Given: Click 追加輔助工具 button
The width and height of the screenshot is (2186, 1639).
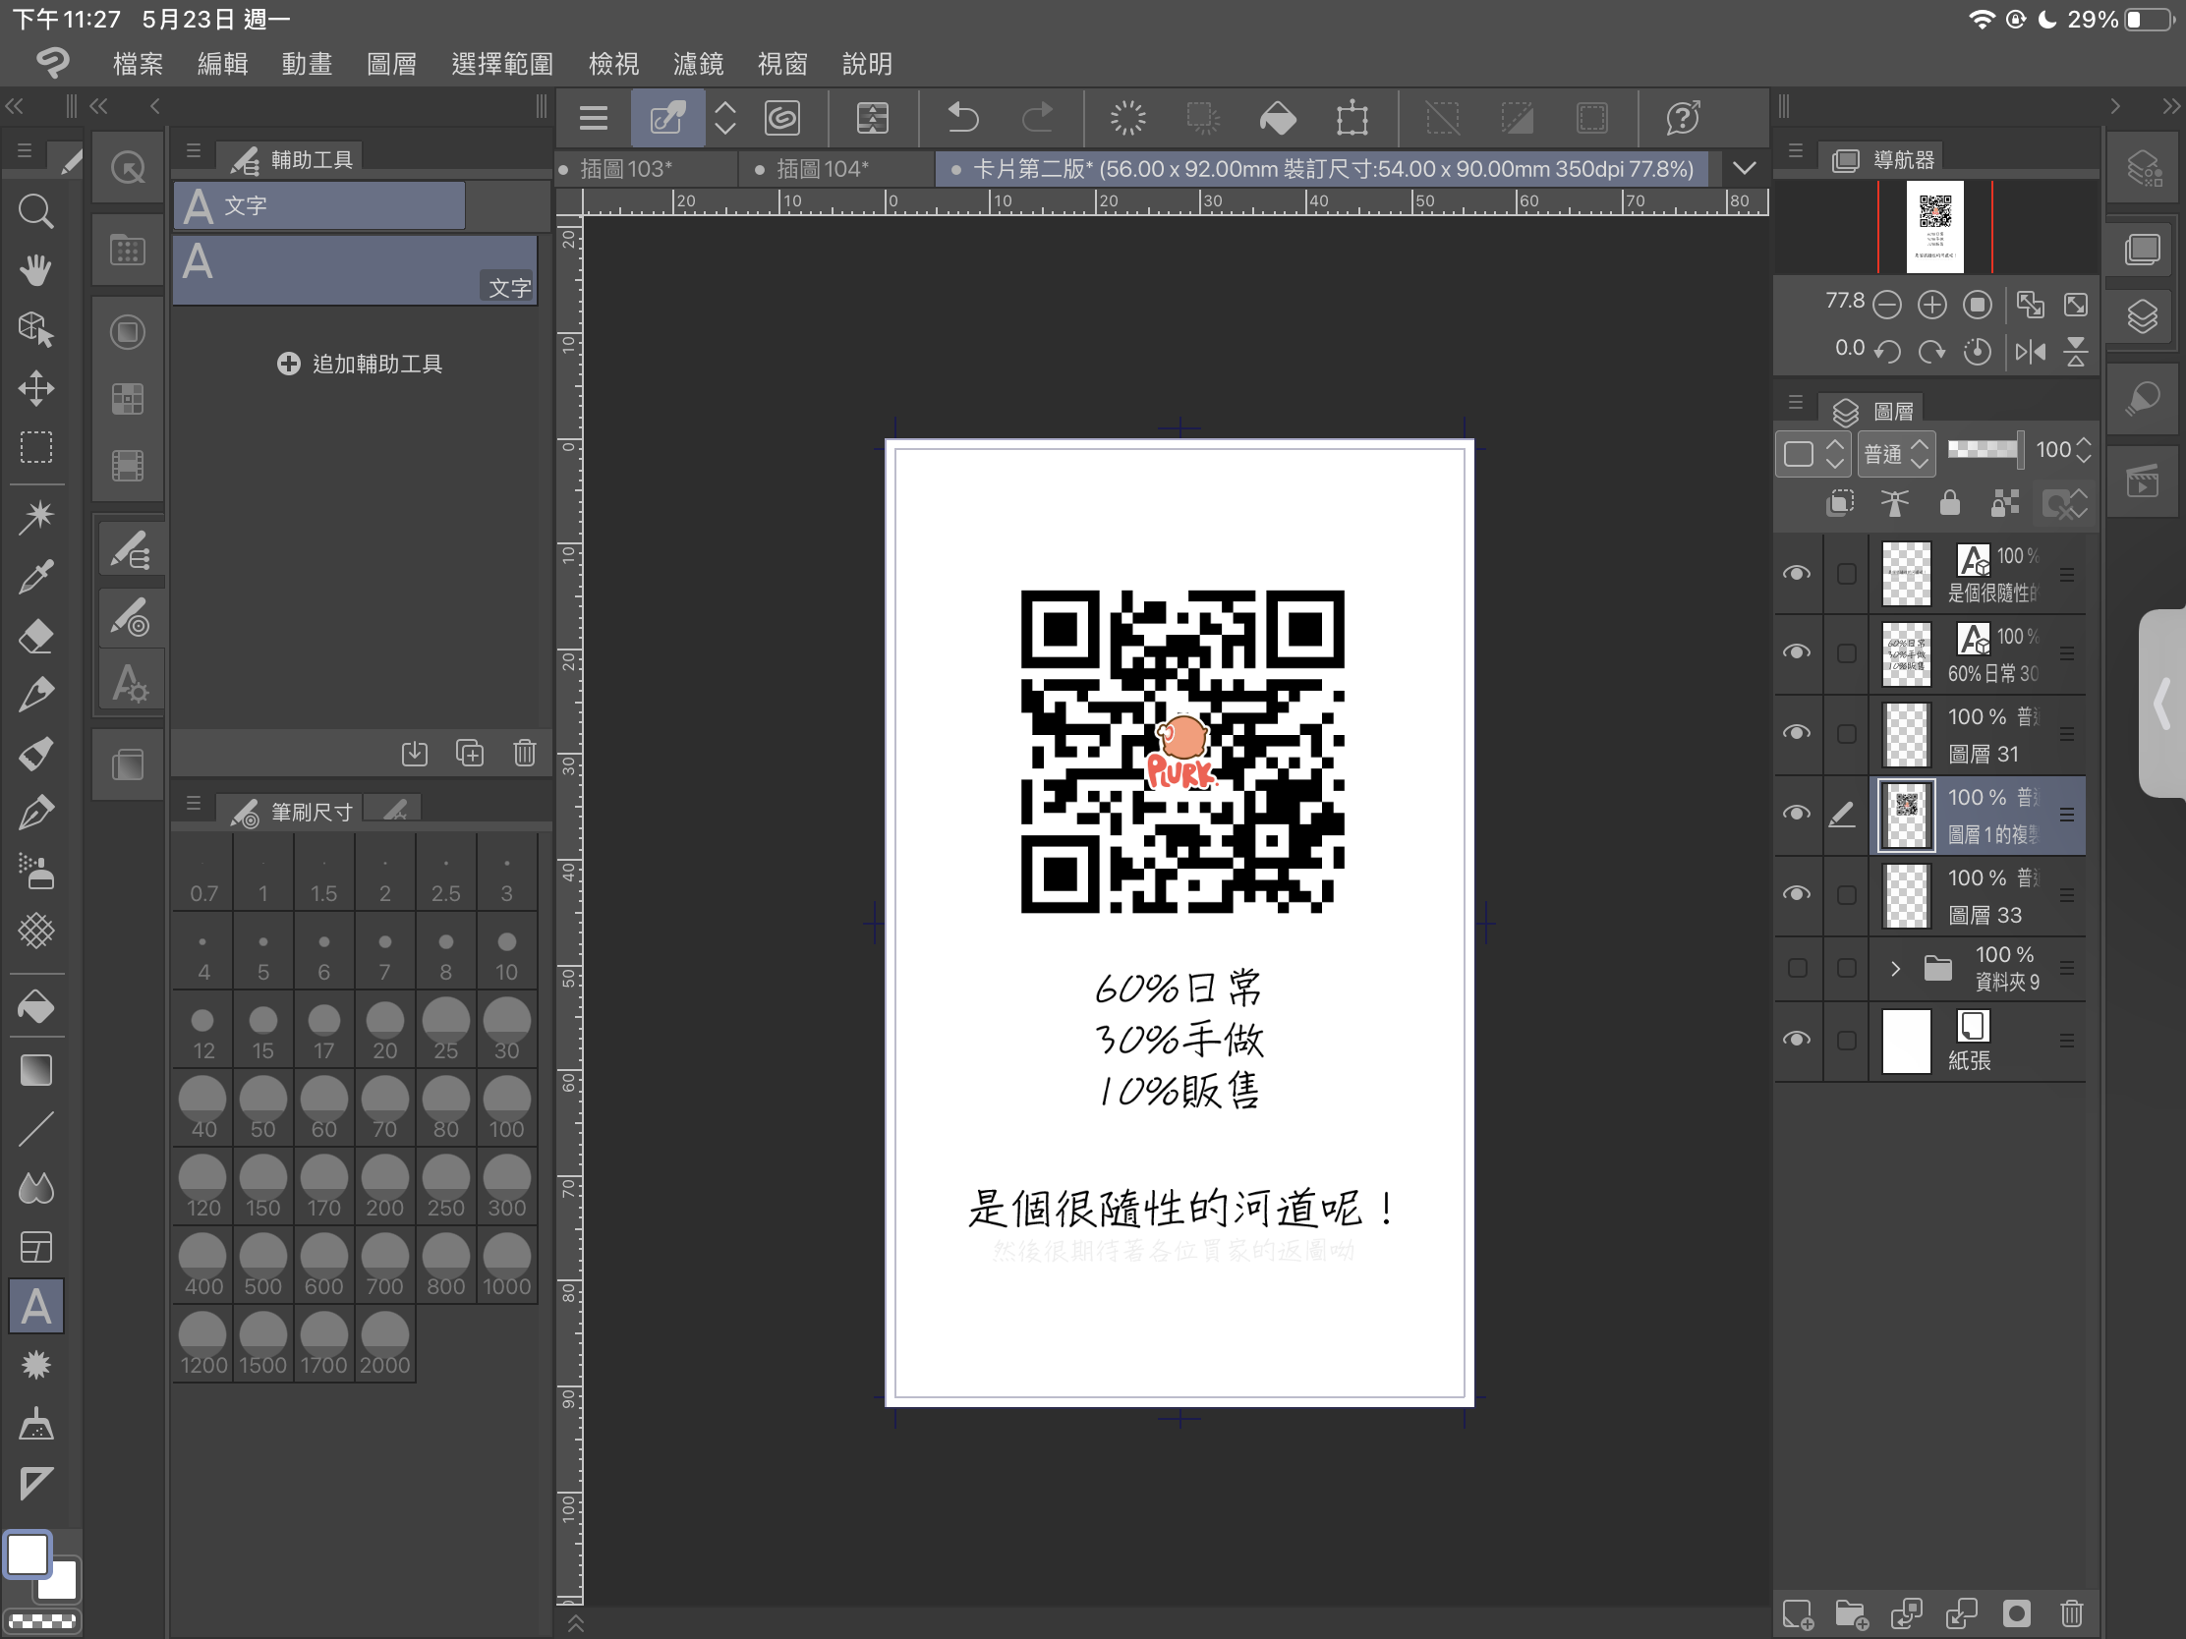Looking at the screenshot, I should [360, 364].
